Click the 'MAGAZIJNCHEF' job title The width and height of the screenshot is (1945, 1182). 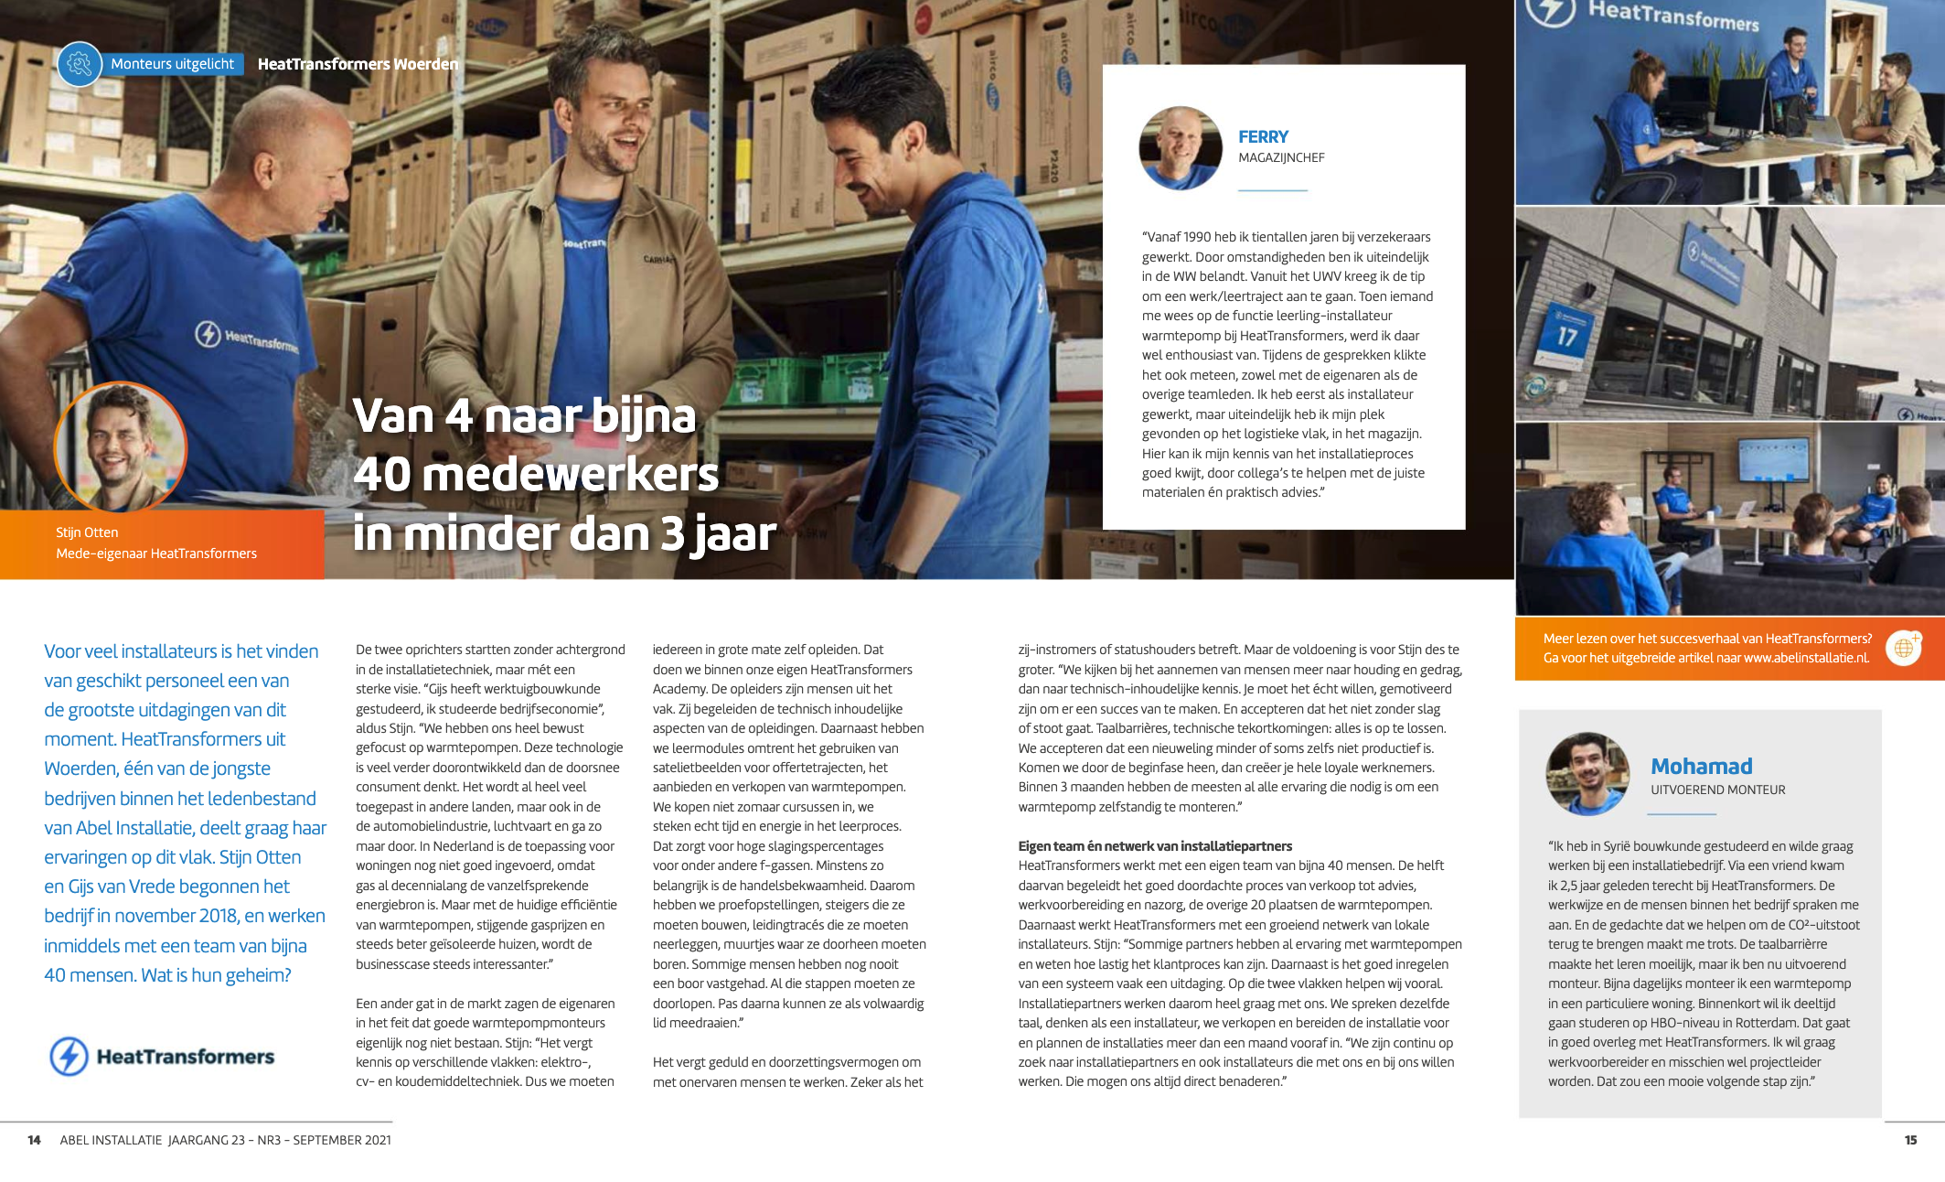[1281, 158]
